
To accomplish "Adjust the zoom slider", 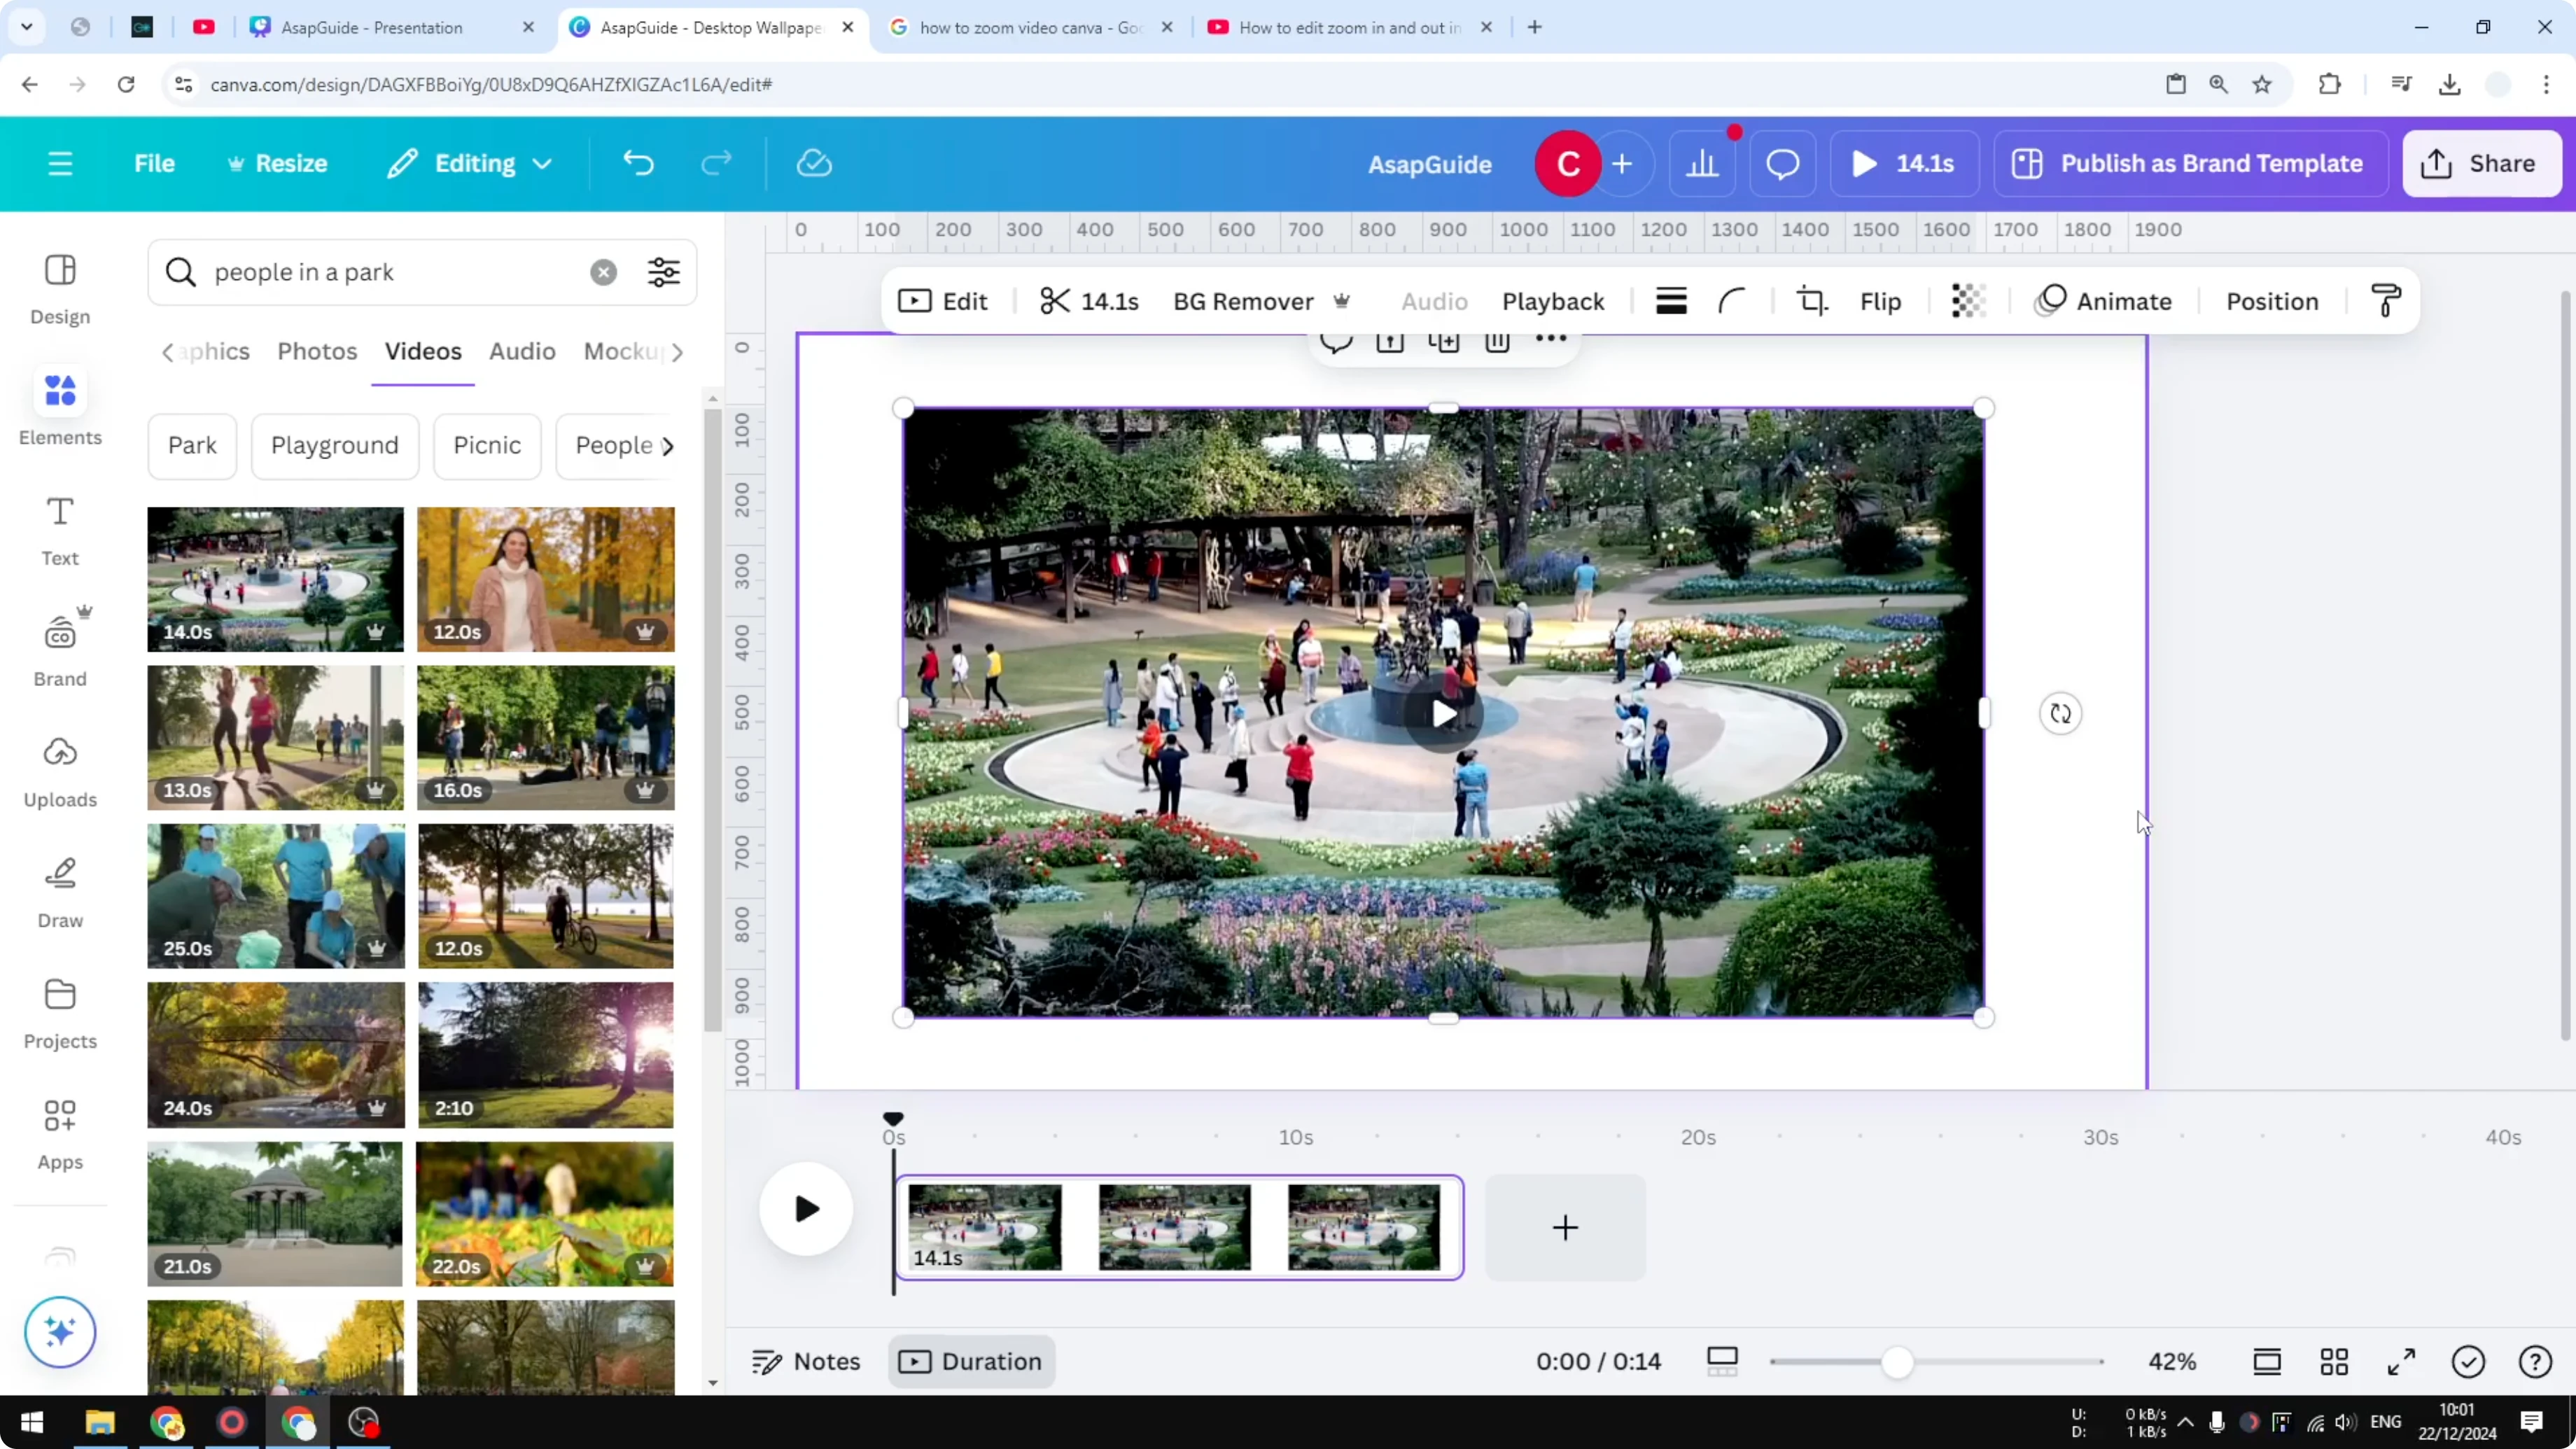I will (1899, 1360).
